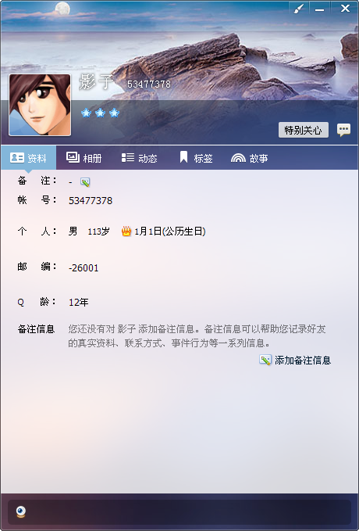Click the birthday crown icon
This screenshot has height=531, width=359.
point(126,231)
